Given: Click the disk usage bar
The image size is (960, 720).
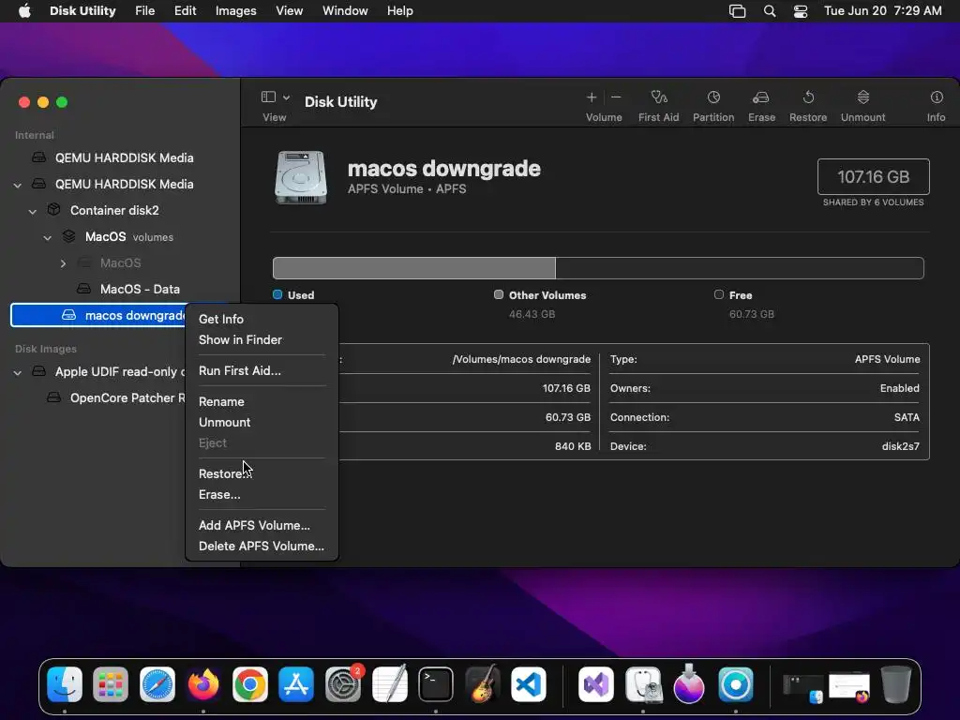Looking at the screenshot, I should click(598, 268).
